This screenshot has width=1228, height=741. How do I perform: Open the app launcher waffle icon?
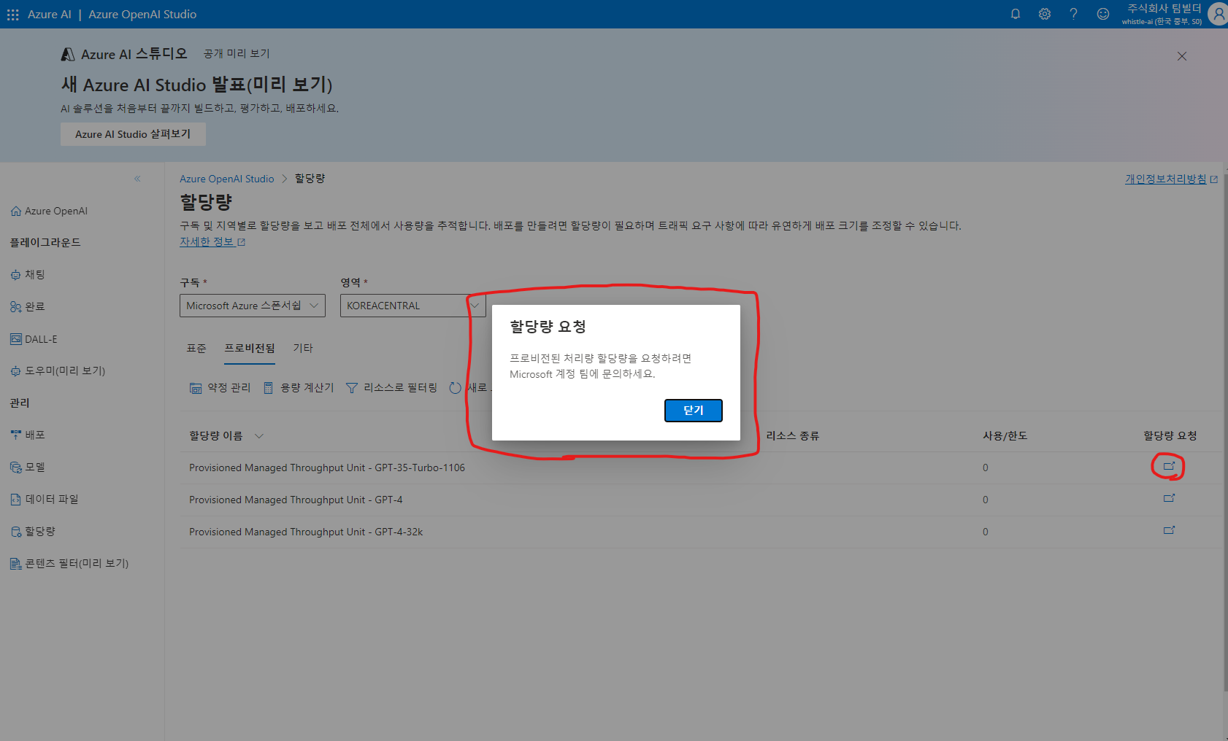click(12, 15)
